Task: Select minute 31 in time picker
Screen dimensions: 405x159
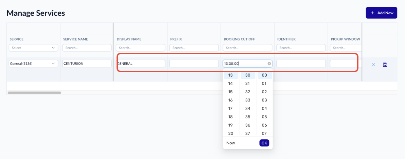Action: point(248,83)
